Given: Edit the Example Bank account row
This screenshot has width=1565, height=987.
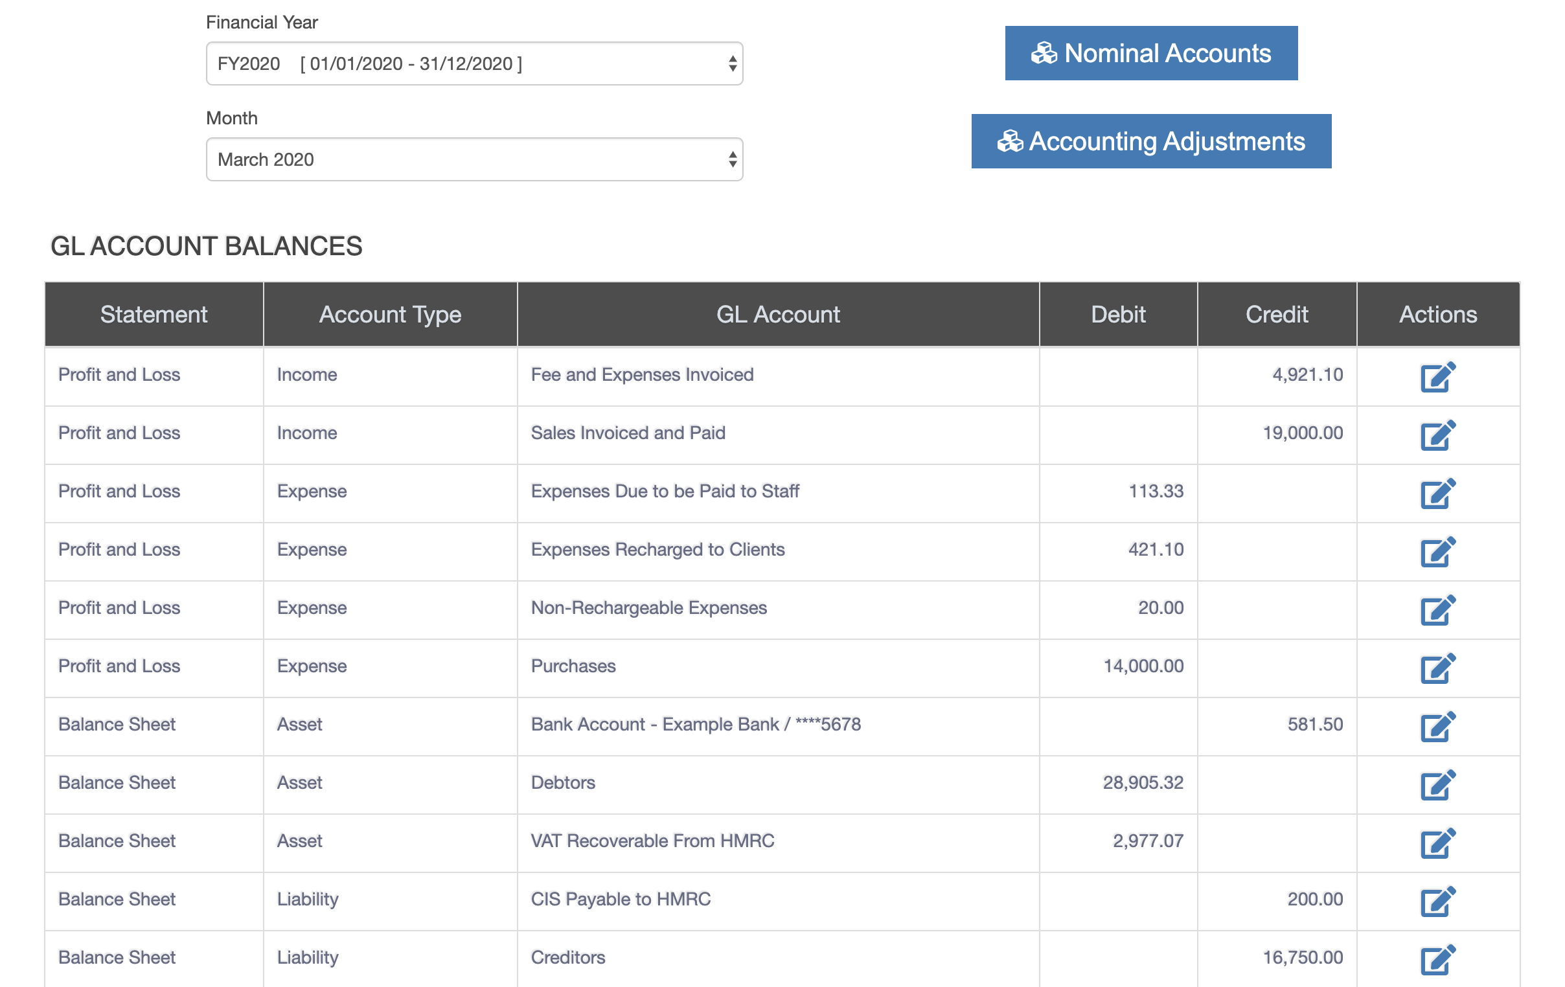Looking at the screenshot, I should click(x=1437, y=727).
